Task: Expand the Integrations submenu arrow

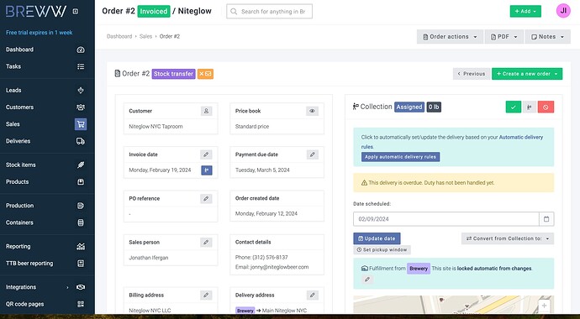Action: coord(67,287)
